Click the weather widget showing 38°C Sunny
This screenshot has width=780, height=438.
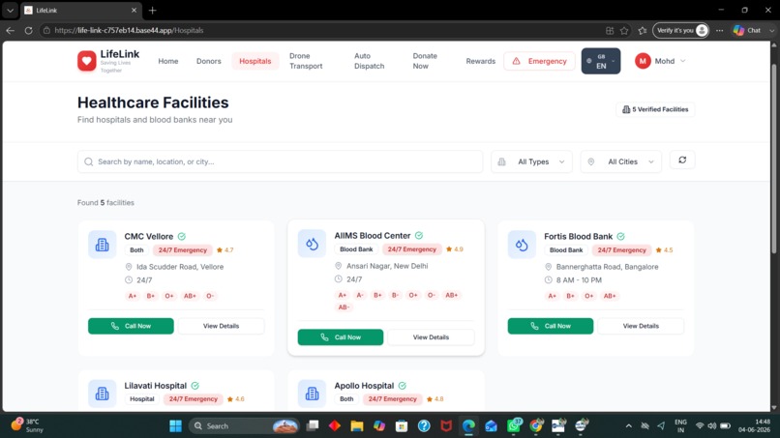pyautogui.click(x=27, y=426)
